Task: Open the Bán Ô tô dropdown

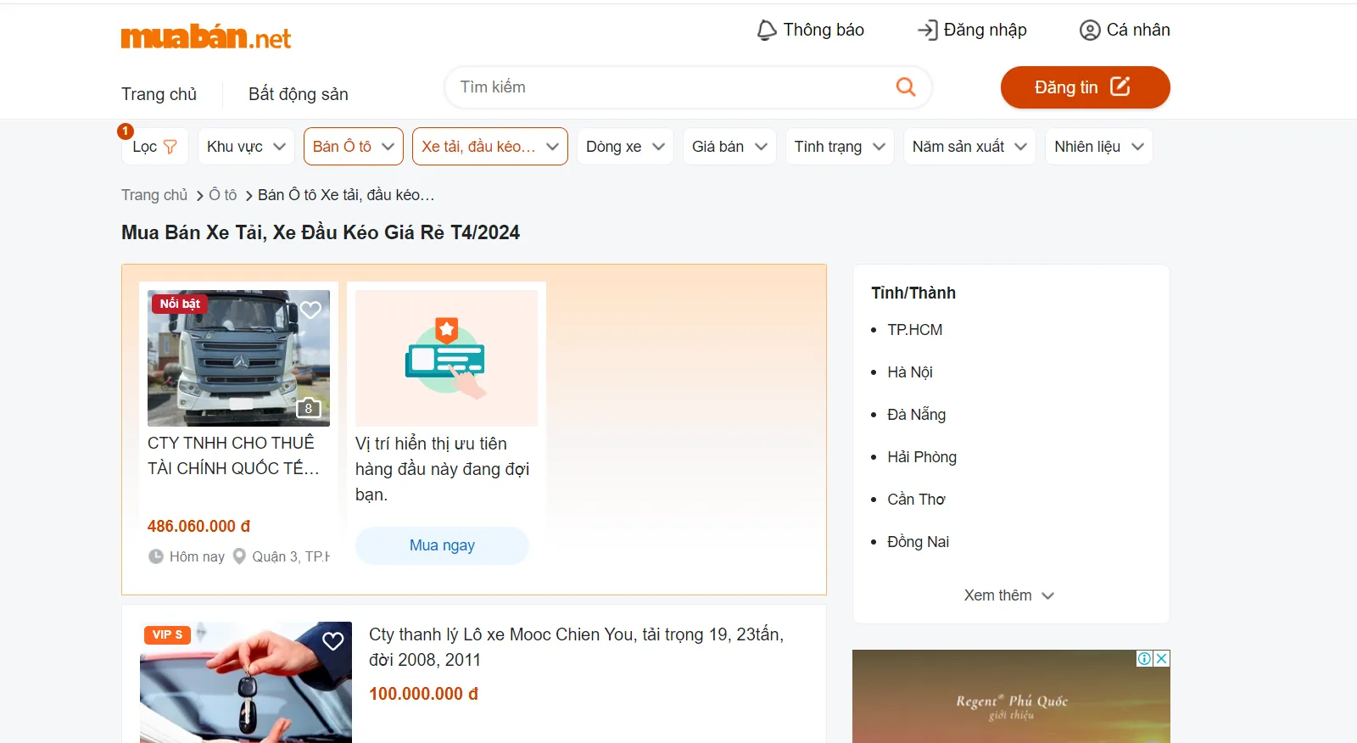Action: tap(354, 147)
